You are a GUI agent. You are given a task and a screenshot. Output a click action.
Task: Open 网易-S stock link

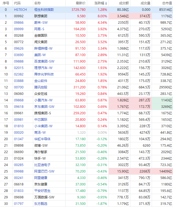(39, 29)
